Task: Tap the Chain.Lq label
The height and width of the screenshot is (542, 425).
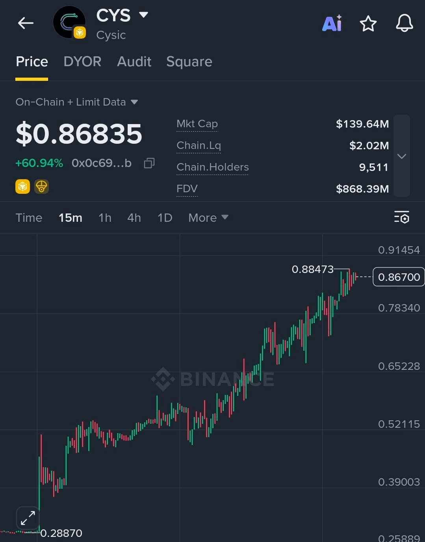Action: click(x=199, y=146)
